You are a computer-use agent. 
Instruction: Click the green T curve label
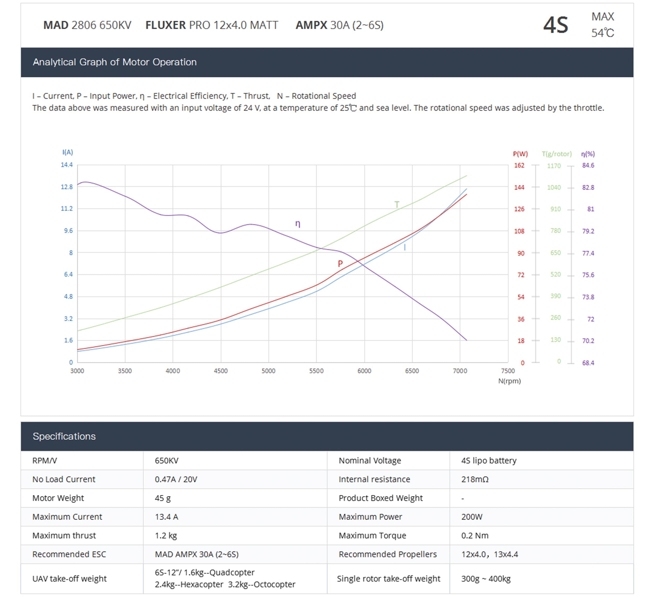click(x=397, y=205)
